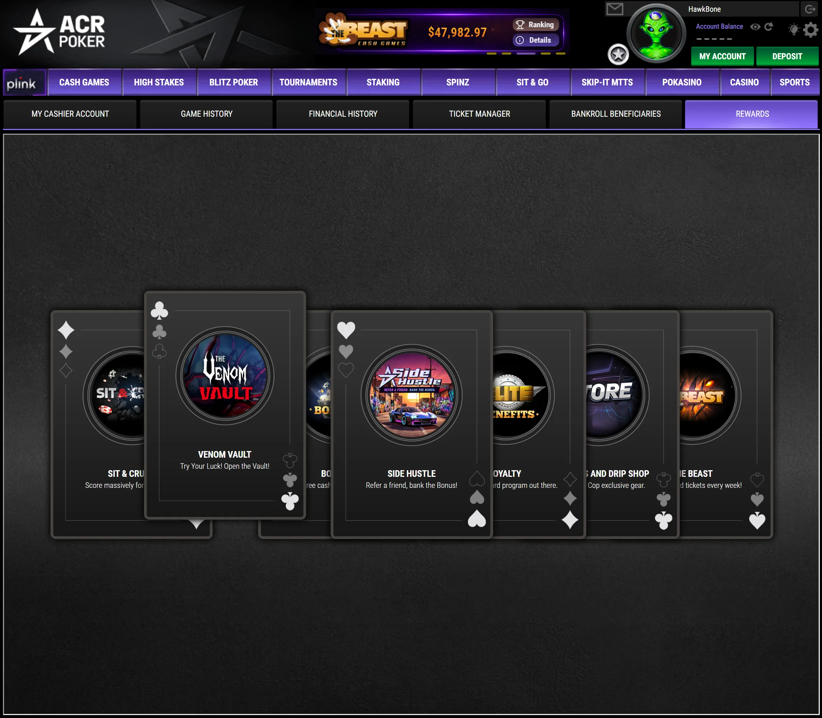Open the settings gear icon

[811, 30]
